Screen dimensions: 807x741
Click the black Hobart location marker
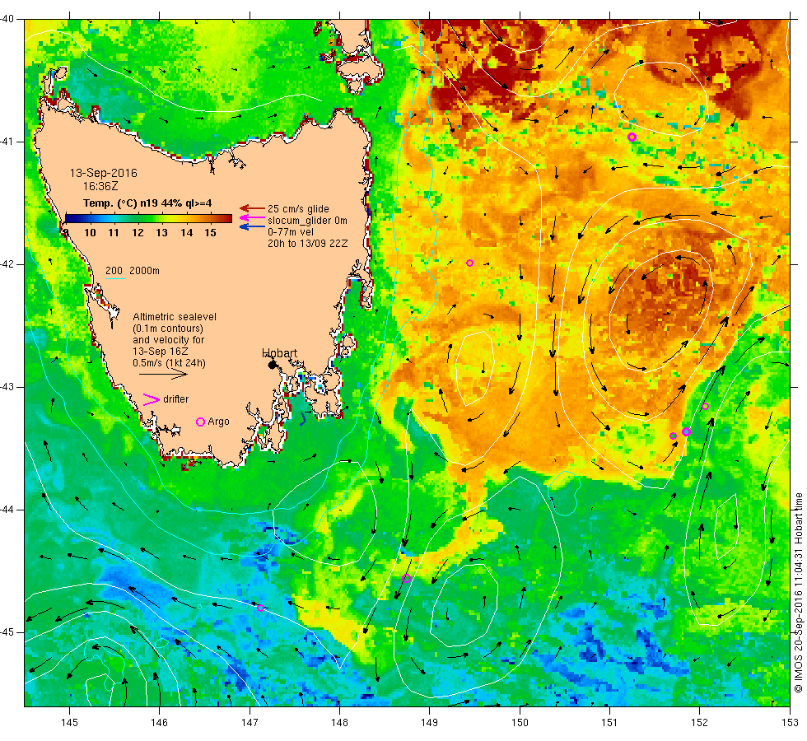(273, 365)
